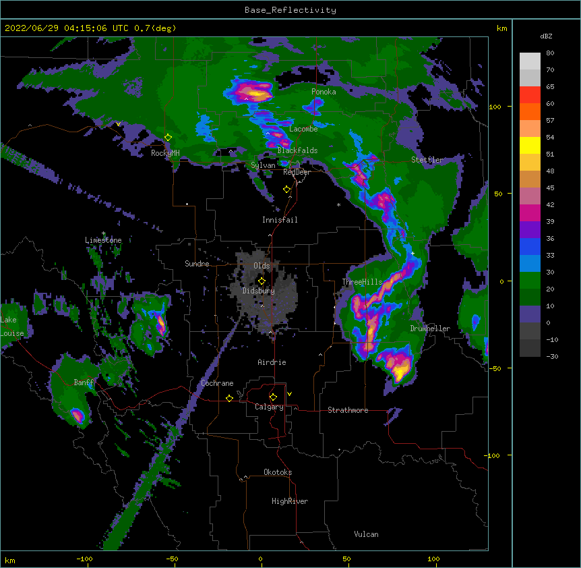Click the Didsbury city label
The width and height of the screenshot is (581, 568).
(x=259, y=291)
